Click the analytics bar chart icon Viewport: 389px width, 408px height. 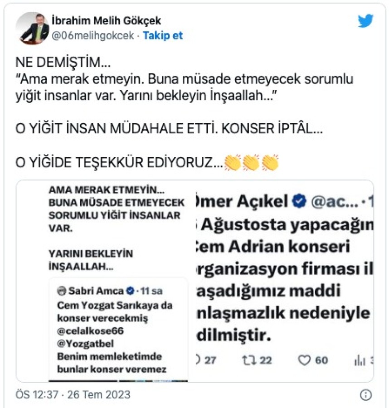click(x=360, y=361)
